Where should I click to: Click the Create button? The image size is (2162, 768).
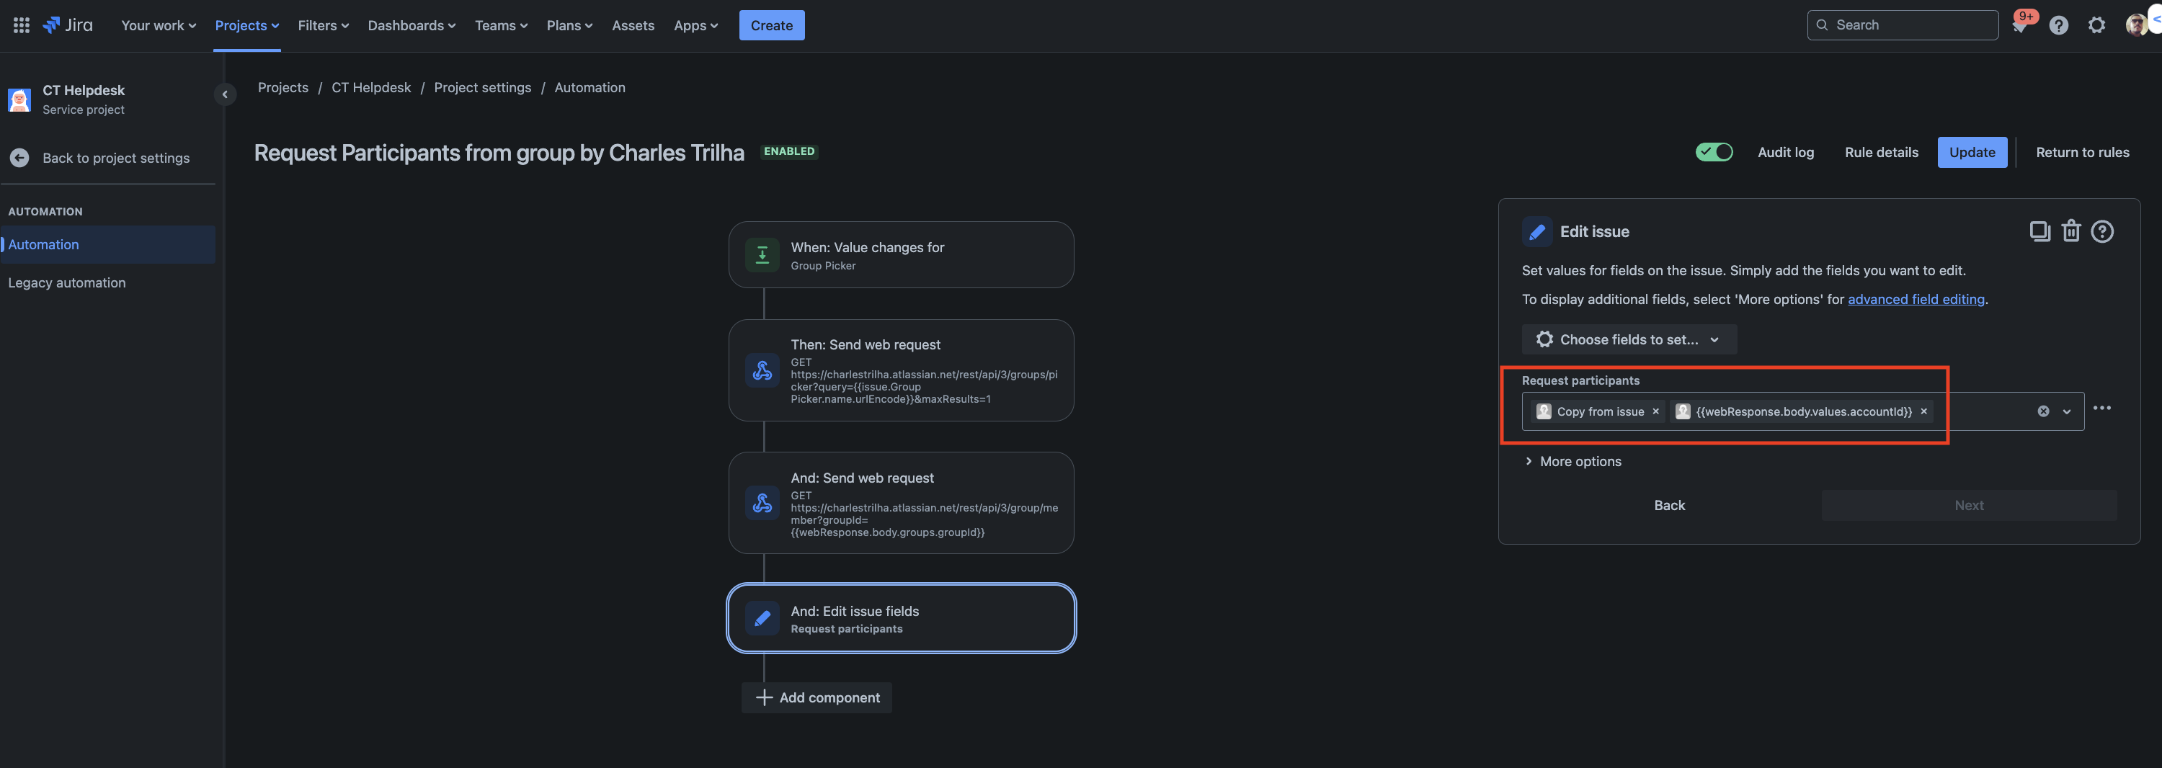[x=771, y=25]
